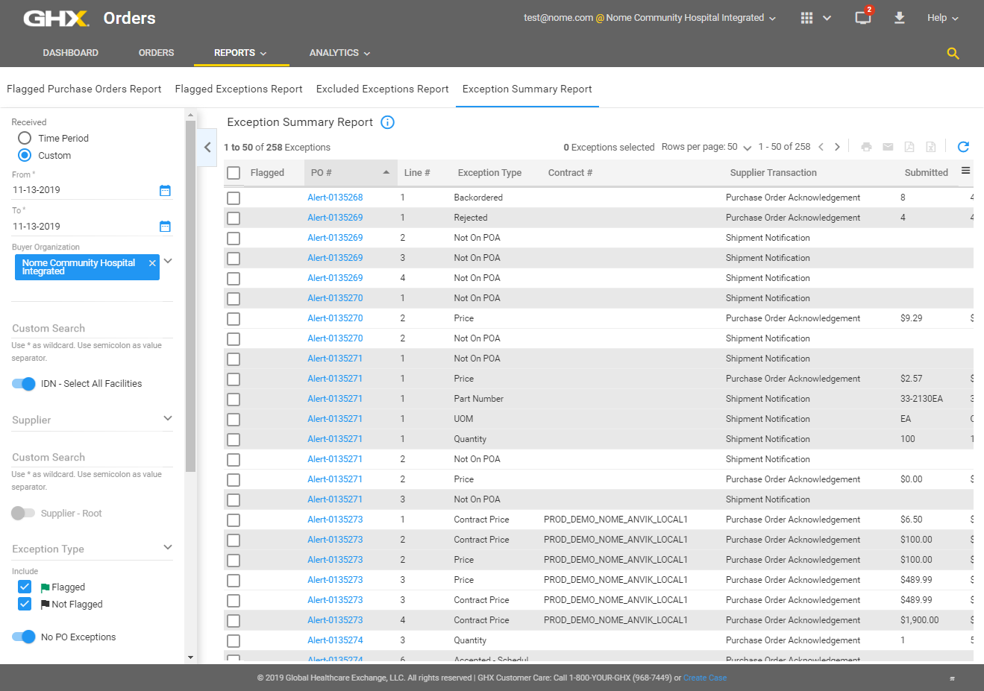This screenshot has height=691, width=984.
Task: Check the Alert-0135268 Backordered row checkbox
Action: [x=234, y=198]
